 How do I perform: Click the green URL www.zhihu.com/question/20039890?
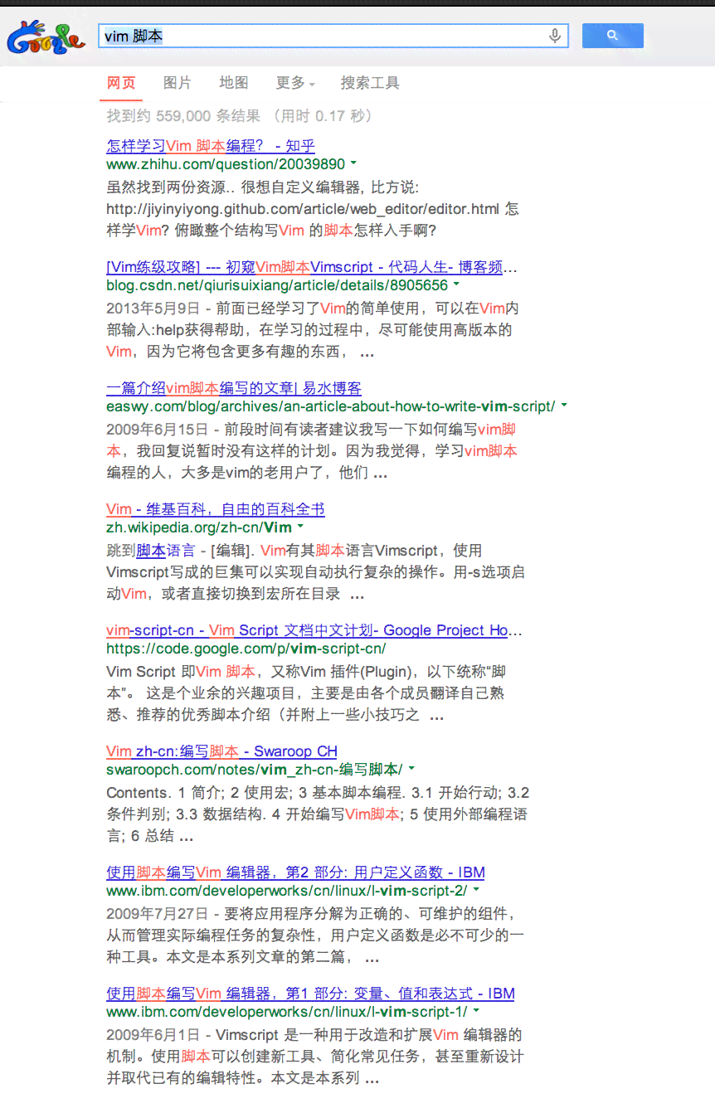[x=226, y=164]
